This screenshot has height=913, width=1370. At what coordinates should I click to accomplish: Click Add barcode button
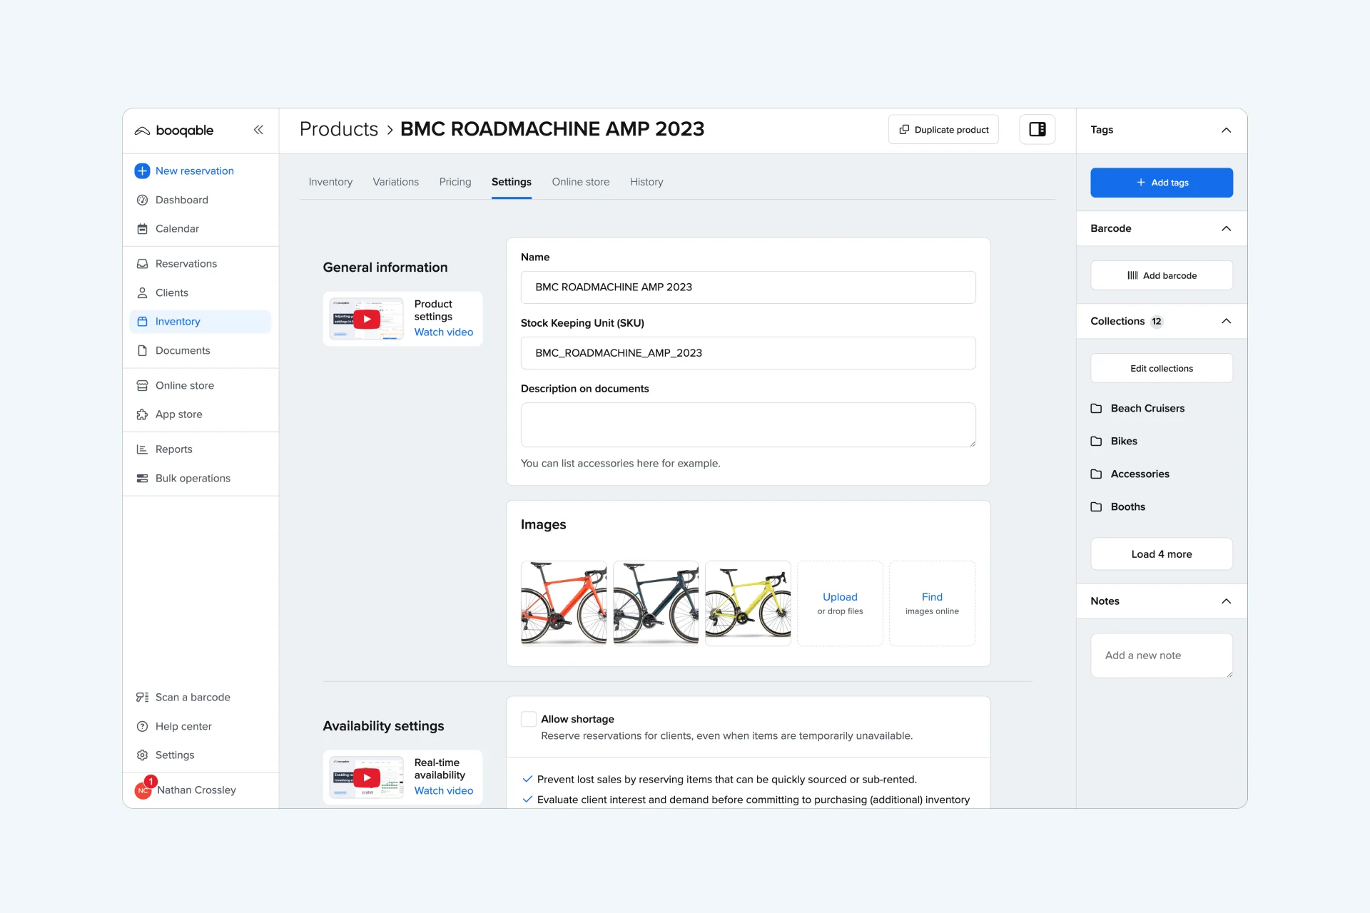[x=1161, y=276]
